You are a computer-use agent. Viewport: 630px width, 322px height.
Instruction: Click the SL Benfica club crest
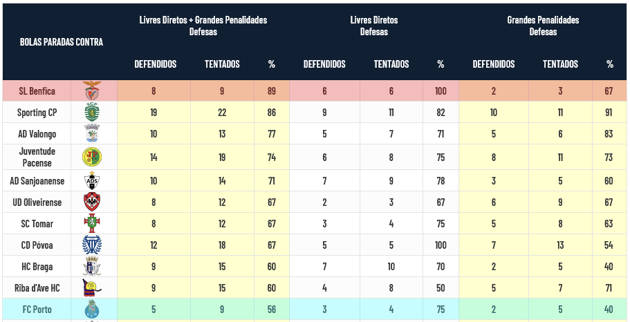(x=92, y=91)
